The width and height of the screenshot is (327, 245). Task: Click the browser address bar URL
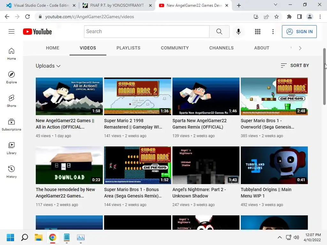pyautogui.click(x=89, y=17)
